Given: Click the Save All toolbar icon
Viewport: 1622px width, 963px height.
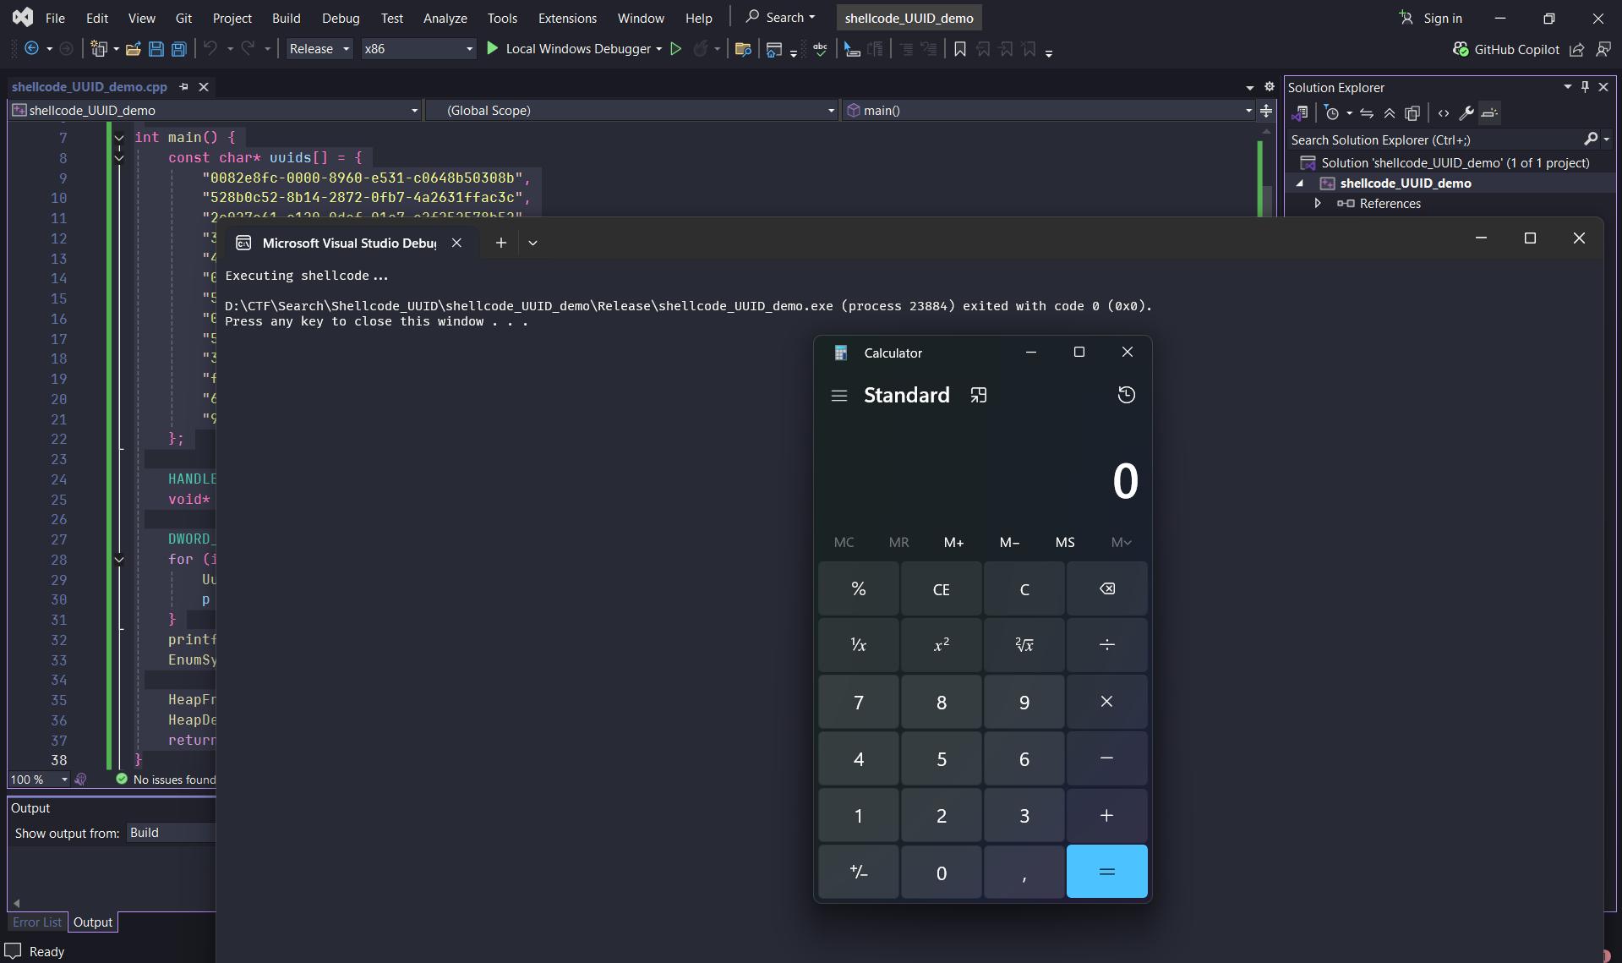Looking at the screenshot, I should click(x=178, y=49).
